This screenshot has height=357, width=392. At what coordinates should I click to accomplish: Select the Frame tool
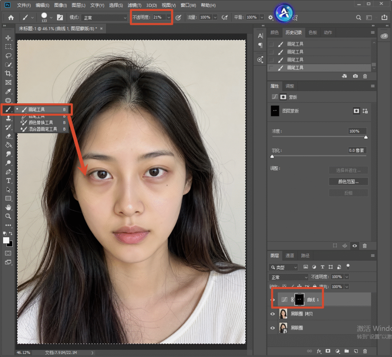(x=8, y=82)
